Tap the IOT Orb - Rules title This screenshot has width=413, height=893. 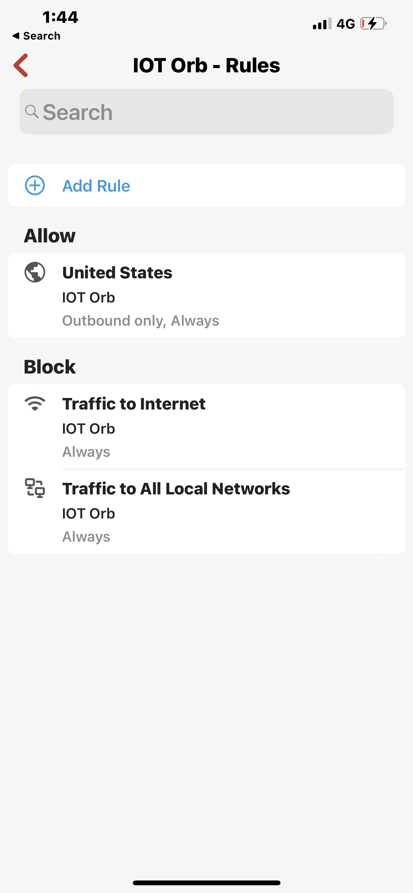(206, 65)
